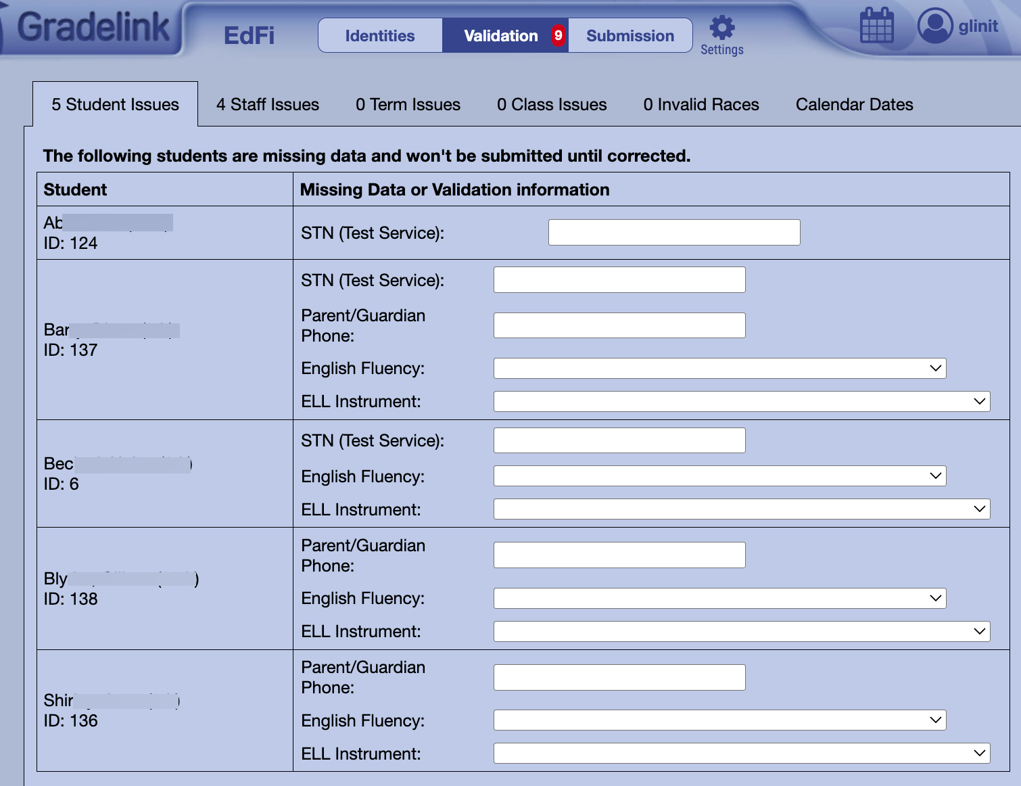The image size is (1021, 786).
Task: Expand ELL Instrument dropdown for ID 137
Action: click(x=742, y=401)
